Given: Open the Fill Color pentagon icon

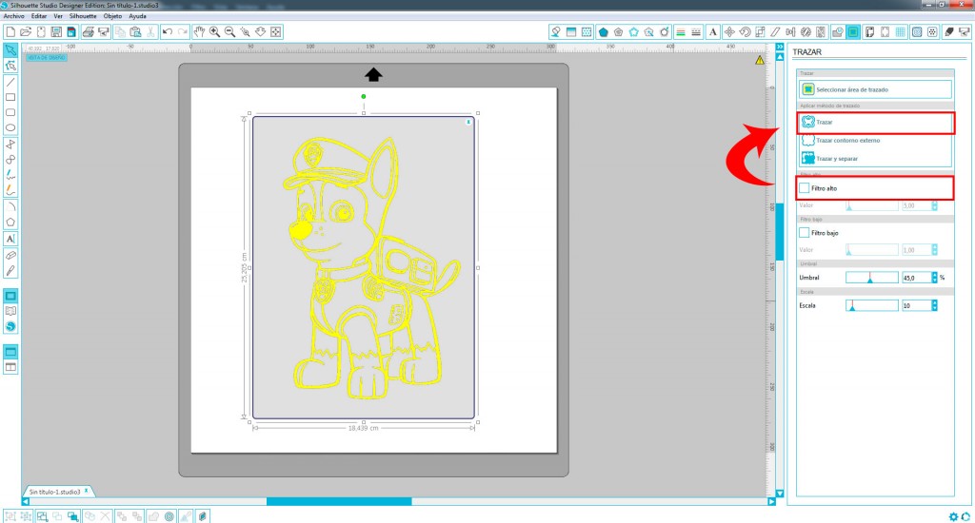Looking at the screenshot, I should 603,31.
